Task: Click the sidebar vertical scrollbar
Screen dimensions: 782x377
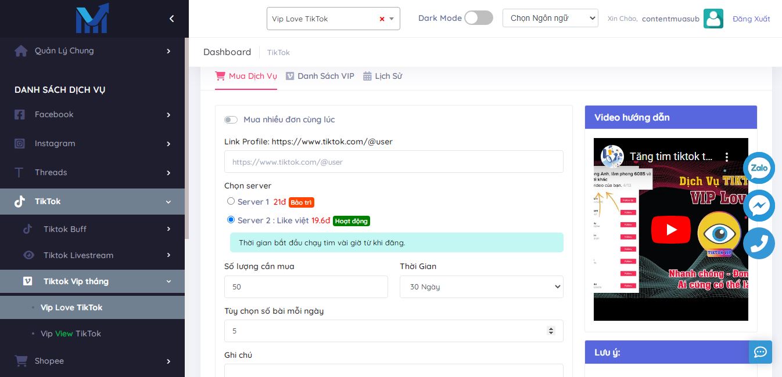Action: click(186, 138)
